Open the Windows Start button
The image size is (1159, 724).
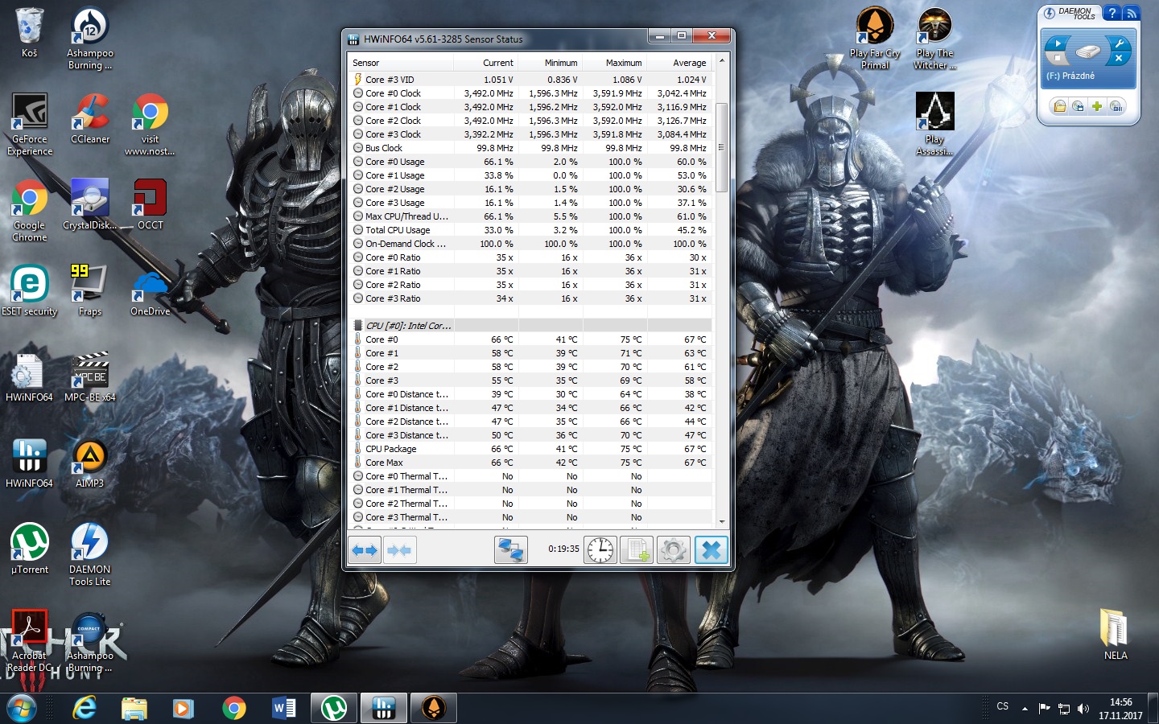pyautogui.click(x=21, y=709)
